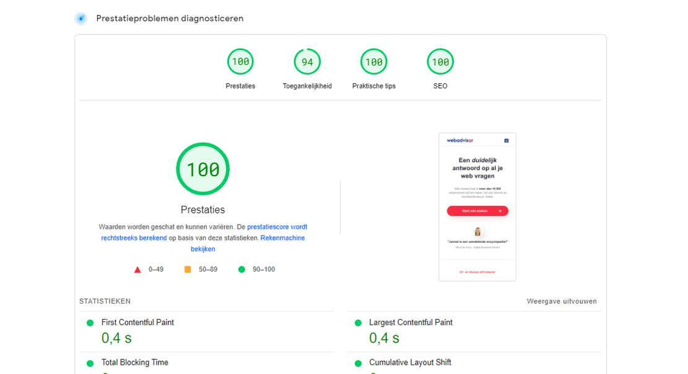The height and width of the screenshot is (374, 688).
Task: Select the Prestaties score gauge showing 100
Action: [x=240, y=61]
